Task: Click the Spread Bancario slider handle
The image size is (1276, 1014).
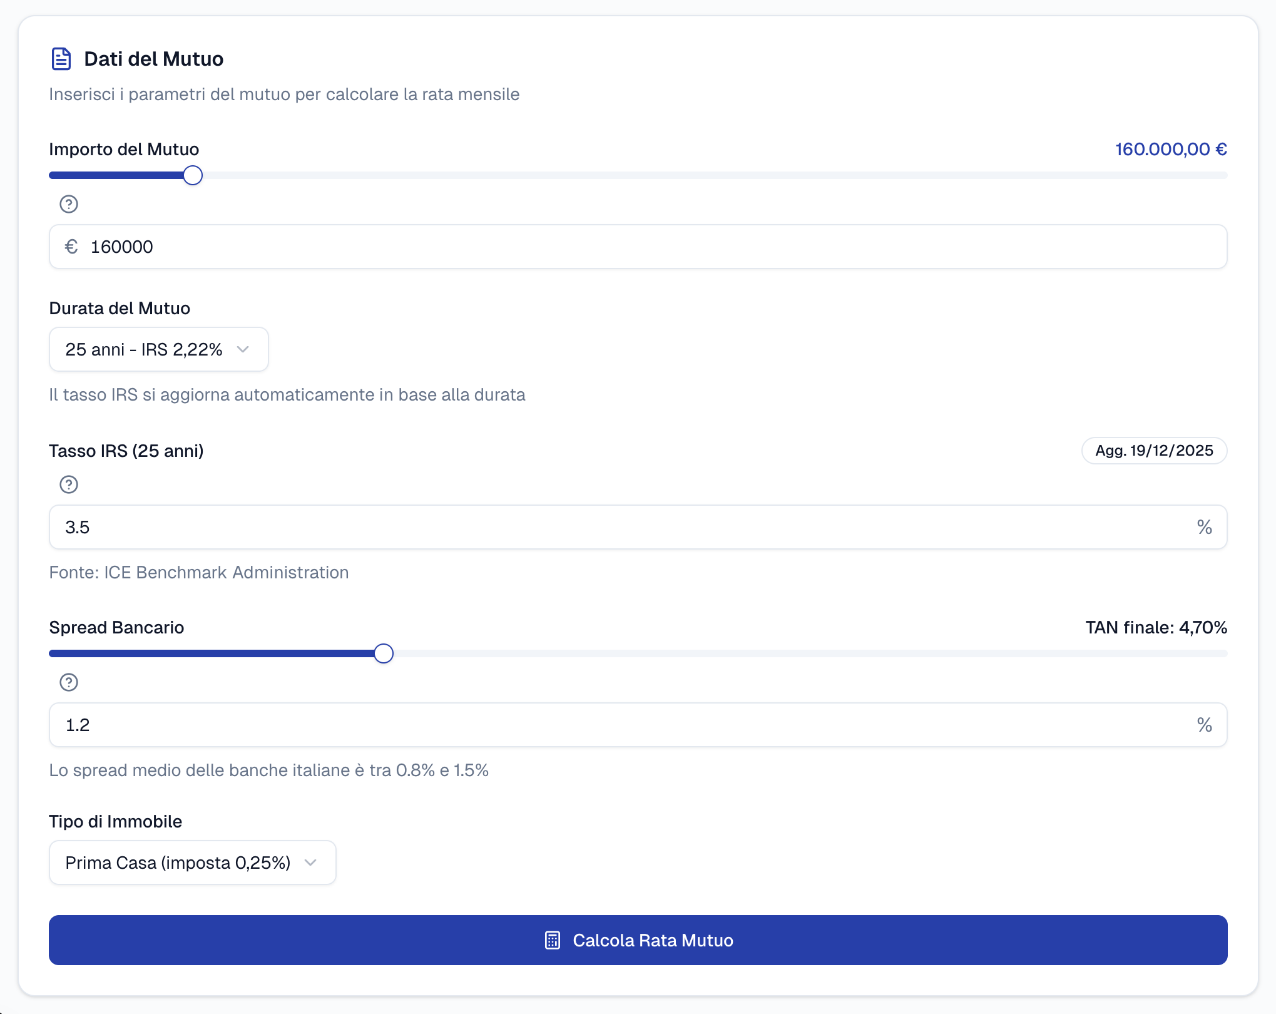Action: click(384, 653)
